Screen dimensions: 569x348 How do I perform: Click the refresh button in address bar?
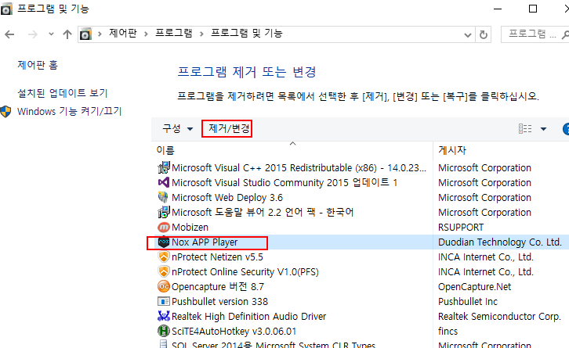(x=484, y=34)
